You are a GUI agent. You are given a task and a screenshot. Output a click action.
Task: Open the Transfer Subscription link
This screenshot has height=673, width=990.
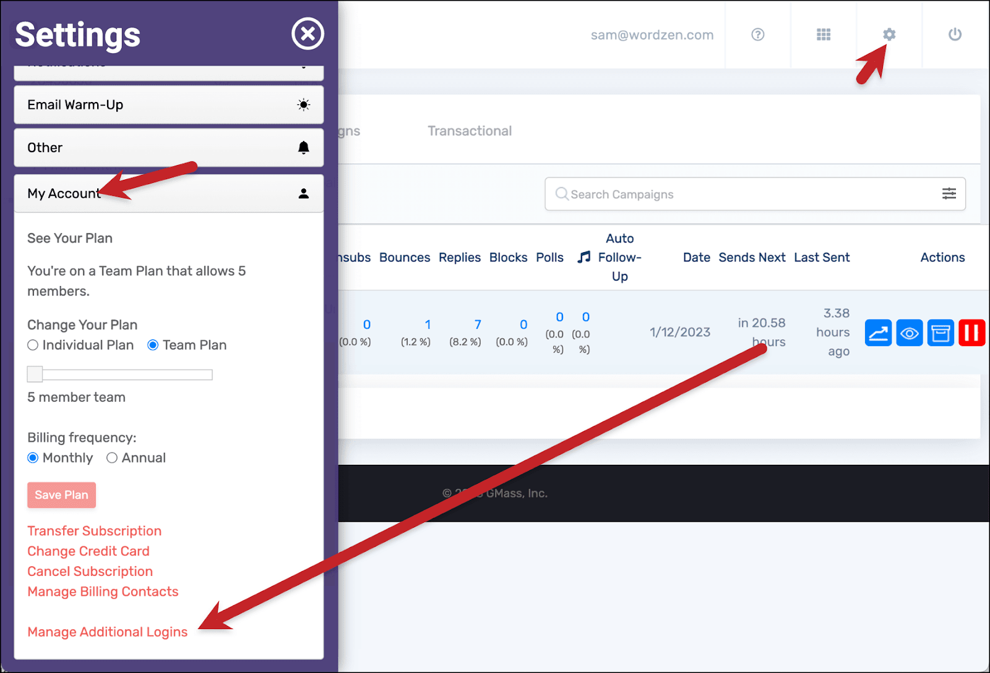click(94, 531)
